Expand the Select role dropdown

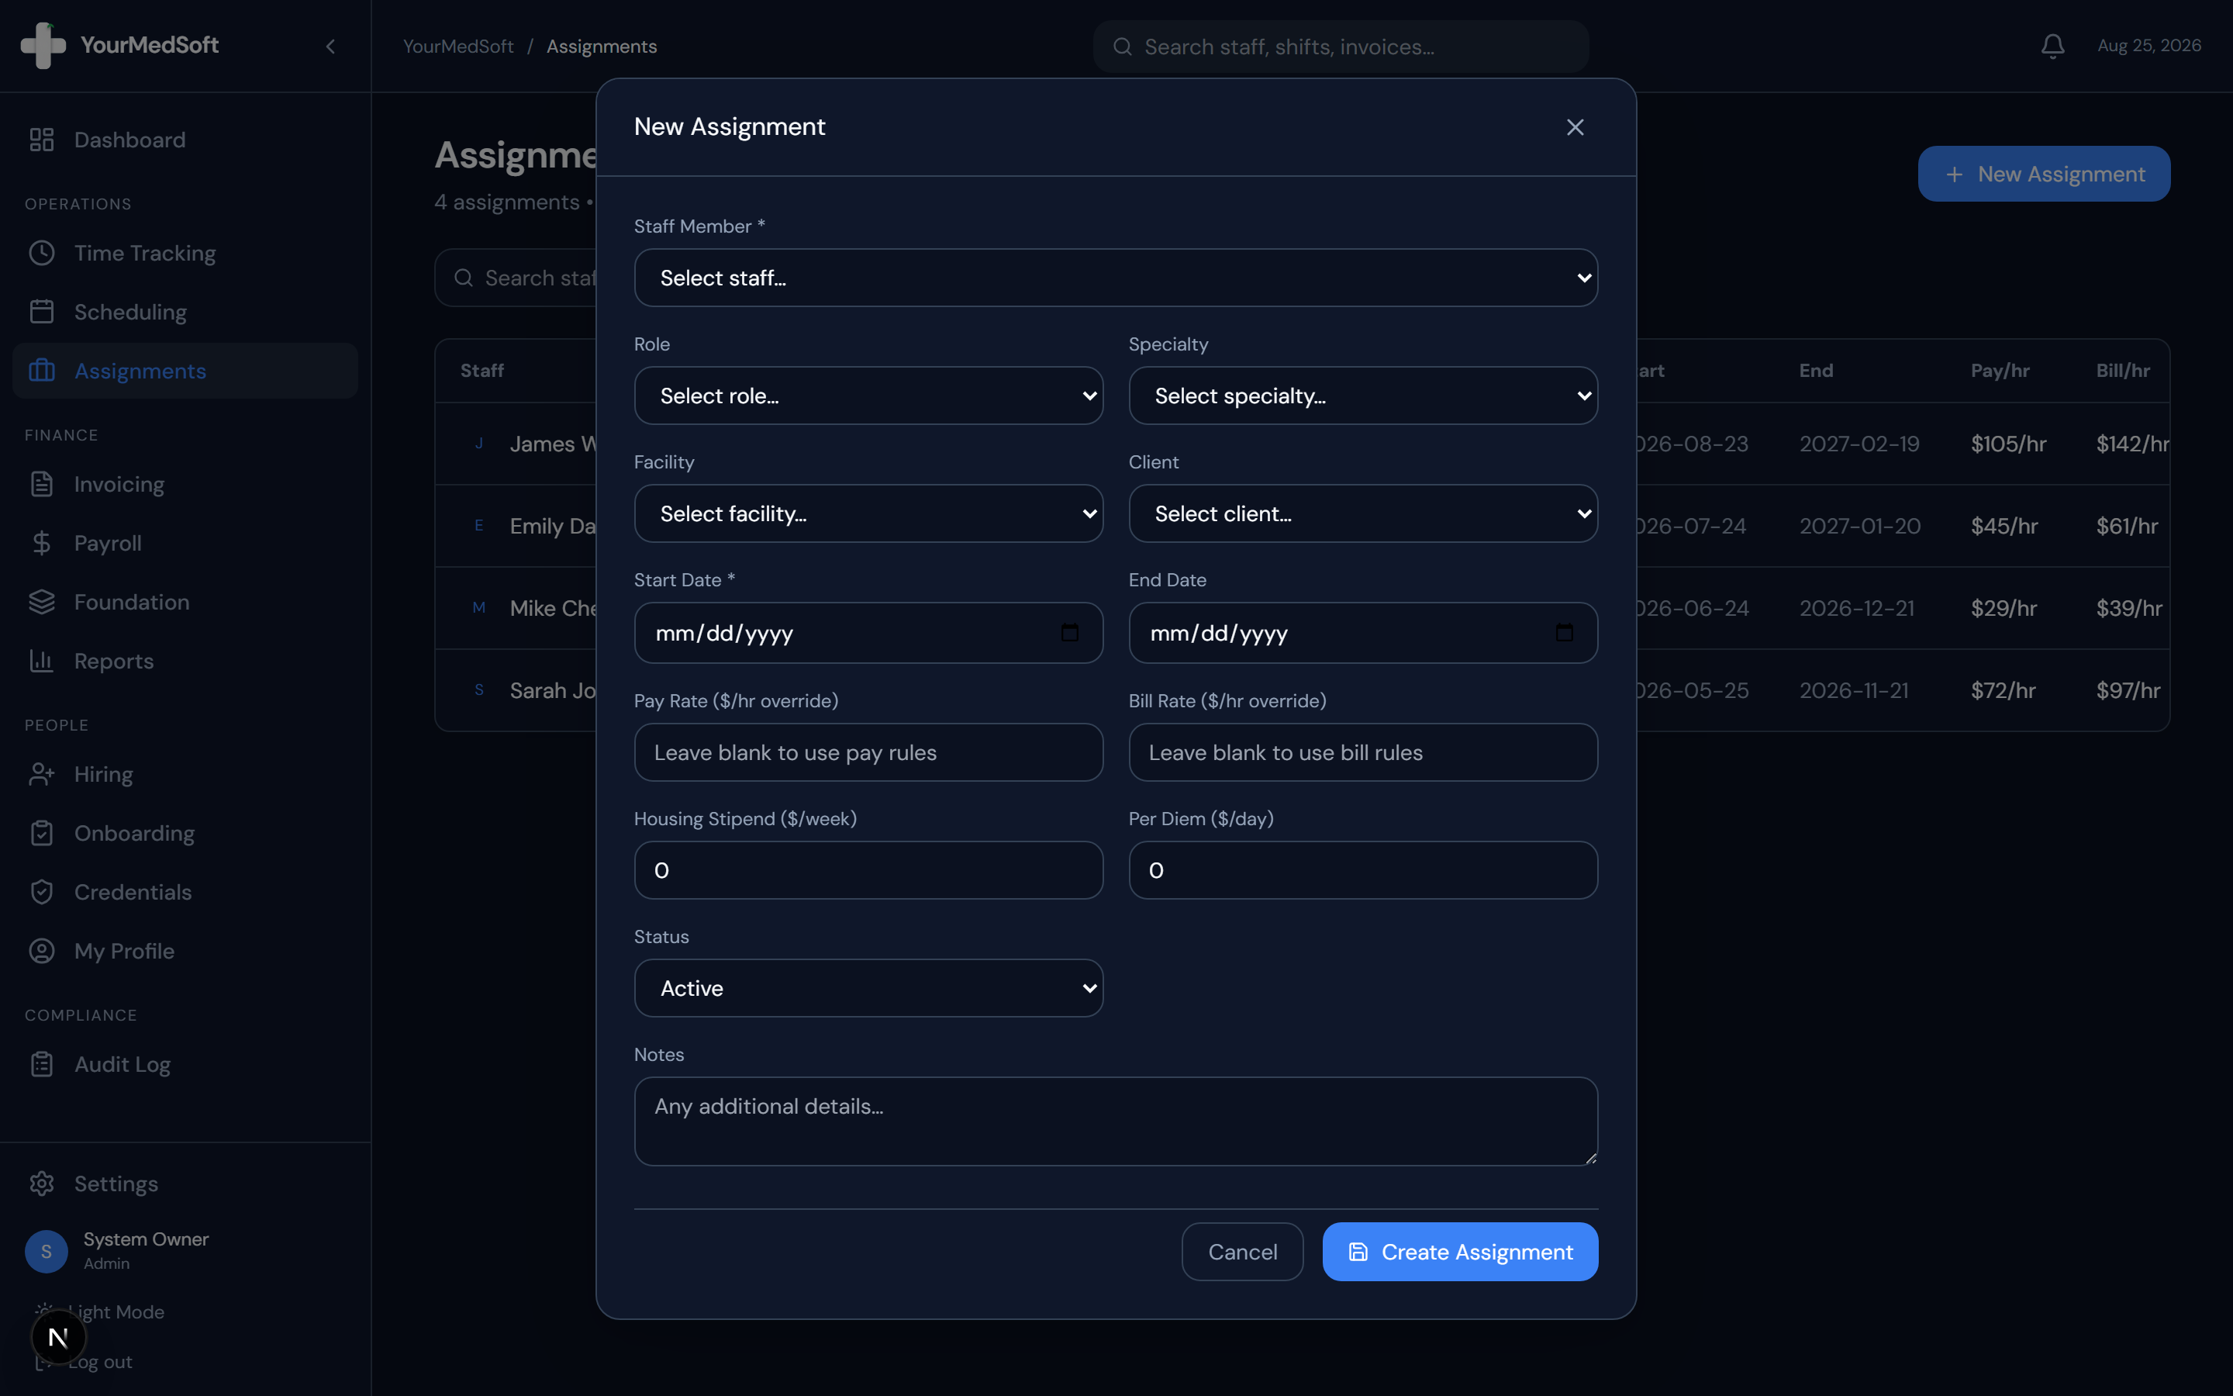point(868,396)
